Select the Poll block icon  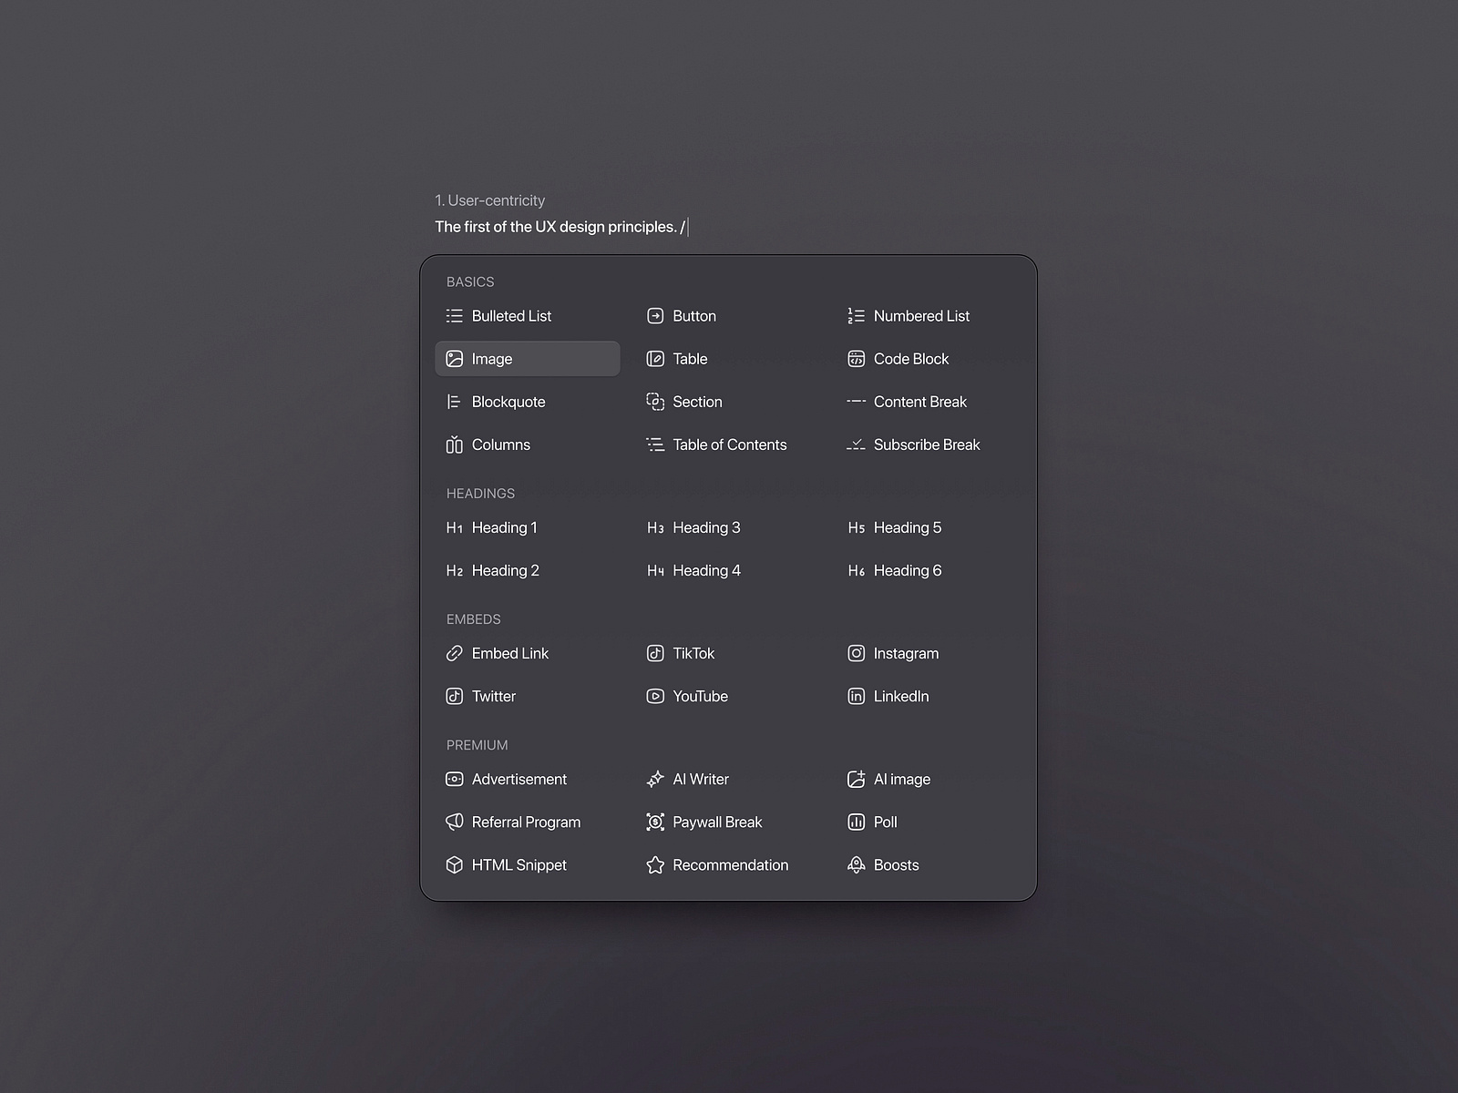[856, 822]
